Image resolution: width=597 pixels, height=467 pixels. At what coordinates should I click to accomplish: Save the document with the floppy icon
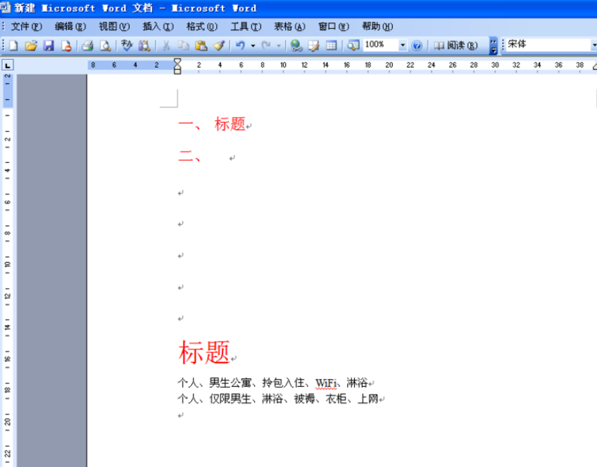49,46
